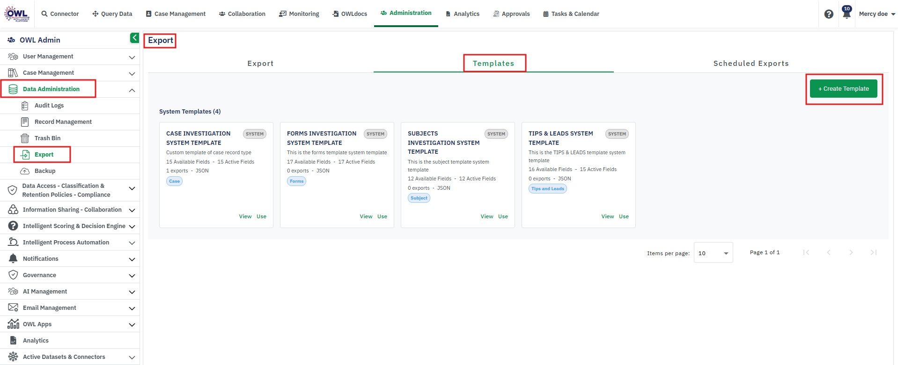Screen dimensions: 898x365
Task: Use the Forms Investigation System Template
Action: 382,216
